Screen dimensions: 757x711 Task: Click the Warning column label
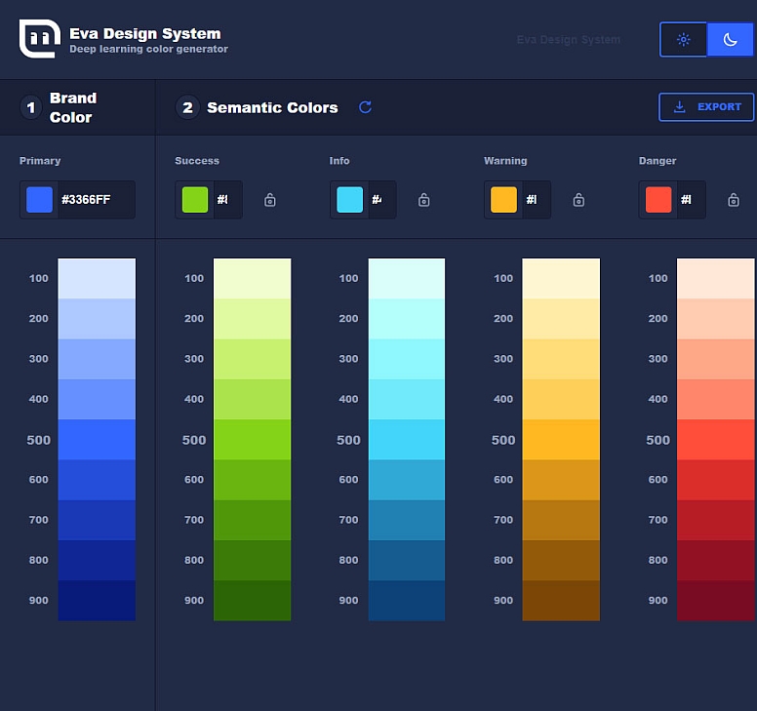point(505,161)
